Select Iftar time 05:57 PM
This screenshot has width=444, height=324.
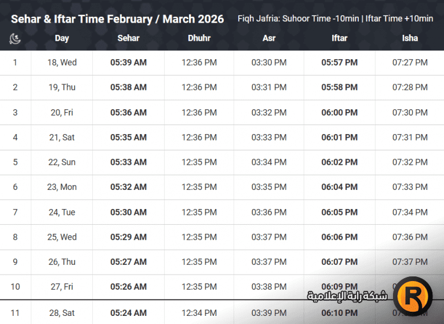point(340,63)
